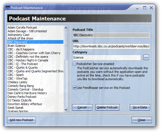Viewport: 161px width, 132px height.
Task: Select Dan Carlin's Hardcore History
Action: coord(35,93)
